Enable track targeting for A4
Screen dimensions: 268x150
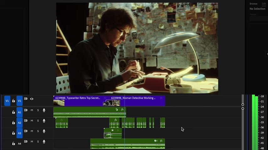click(x=19, y=144)
